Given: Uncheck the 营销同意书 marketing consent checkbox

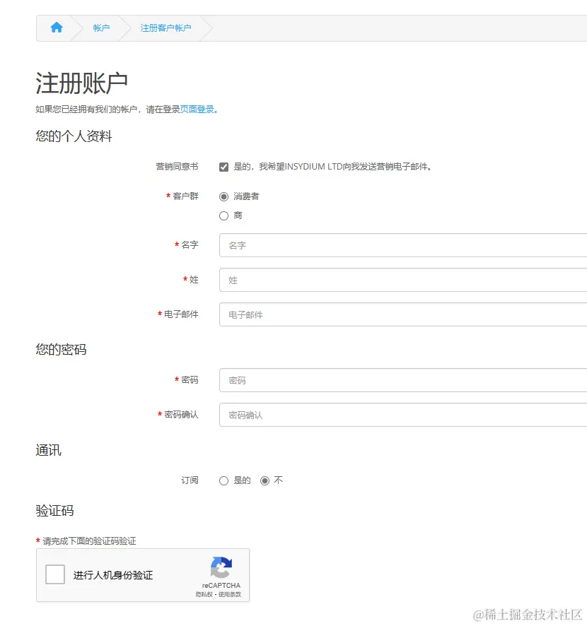Looking at the screenshot, I should pyautogui.click(x=223, y=167).
